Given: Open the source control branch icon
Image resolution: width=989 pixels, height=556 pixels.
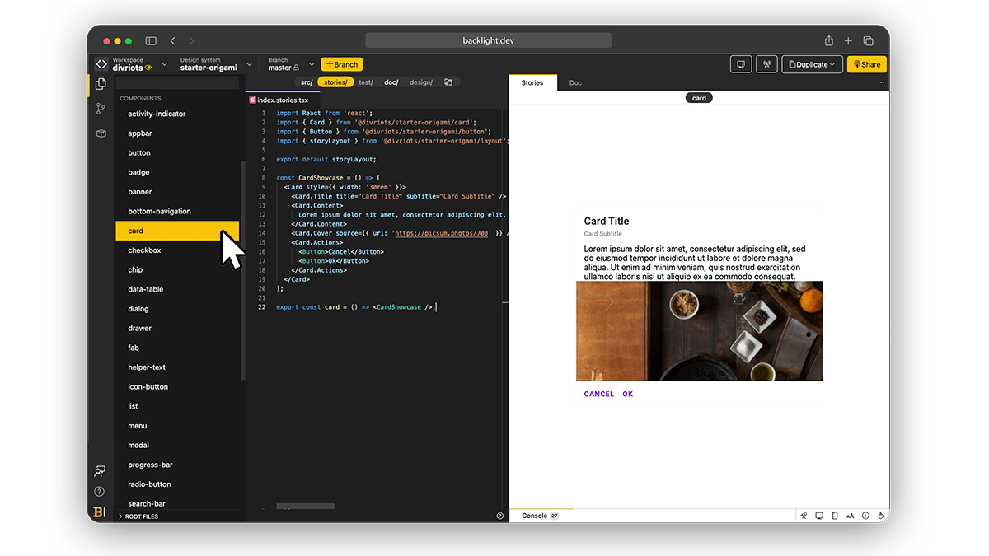Looking at the screenshot, I should [x=101, y=109].
